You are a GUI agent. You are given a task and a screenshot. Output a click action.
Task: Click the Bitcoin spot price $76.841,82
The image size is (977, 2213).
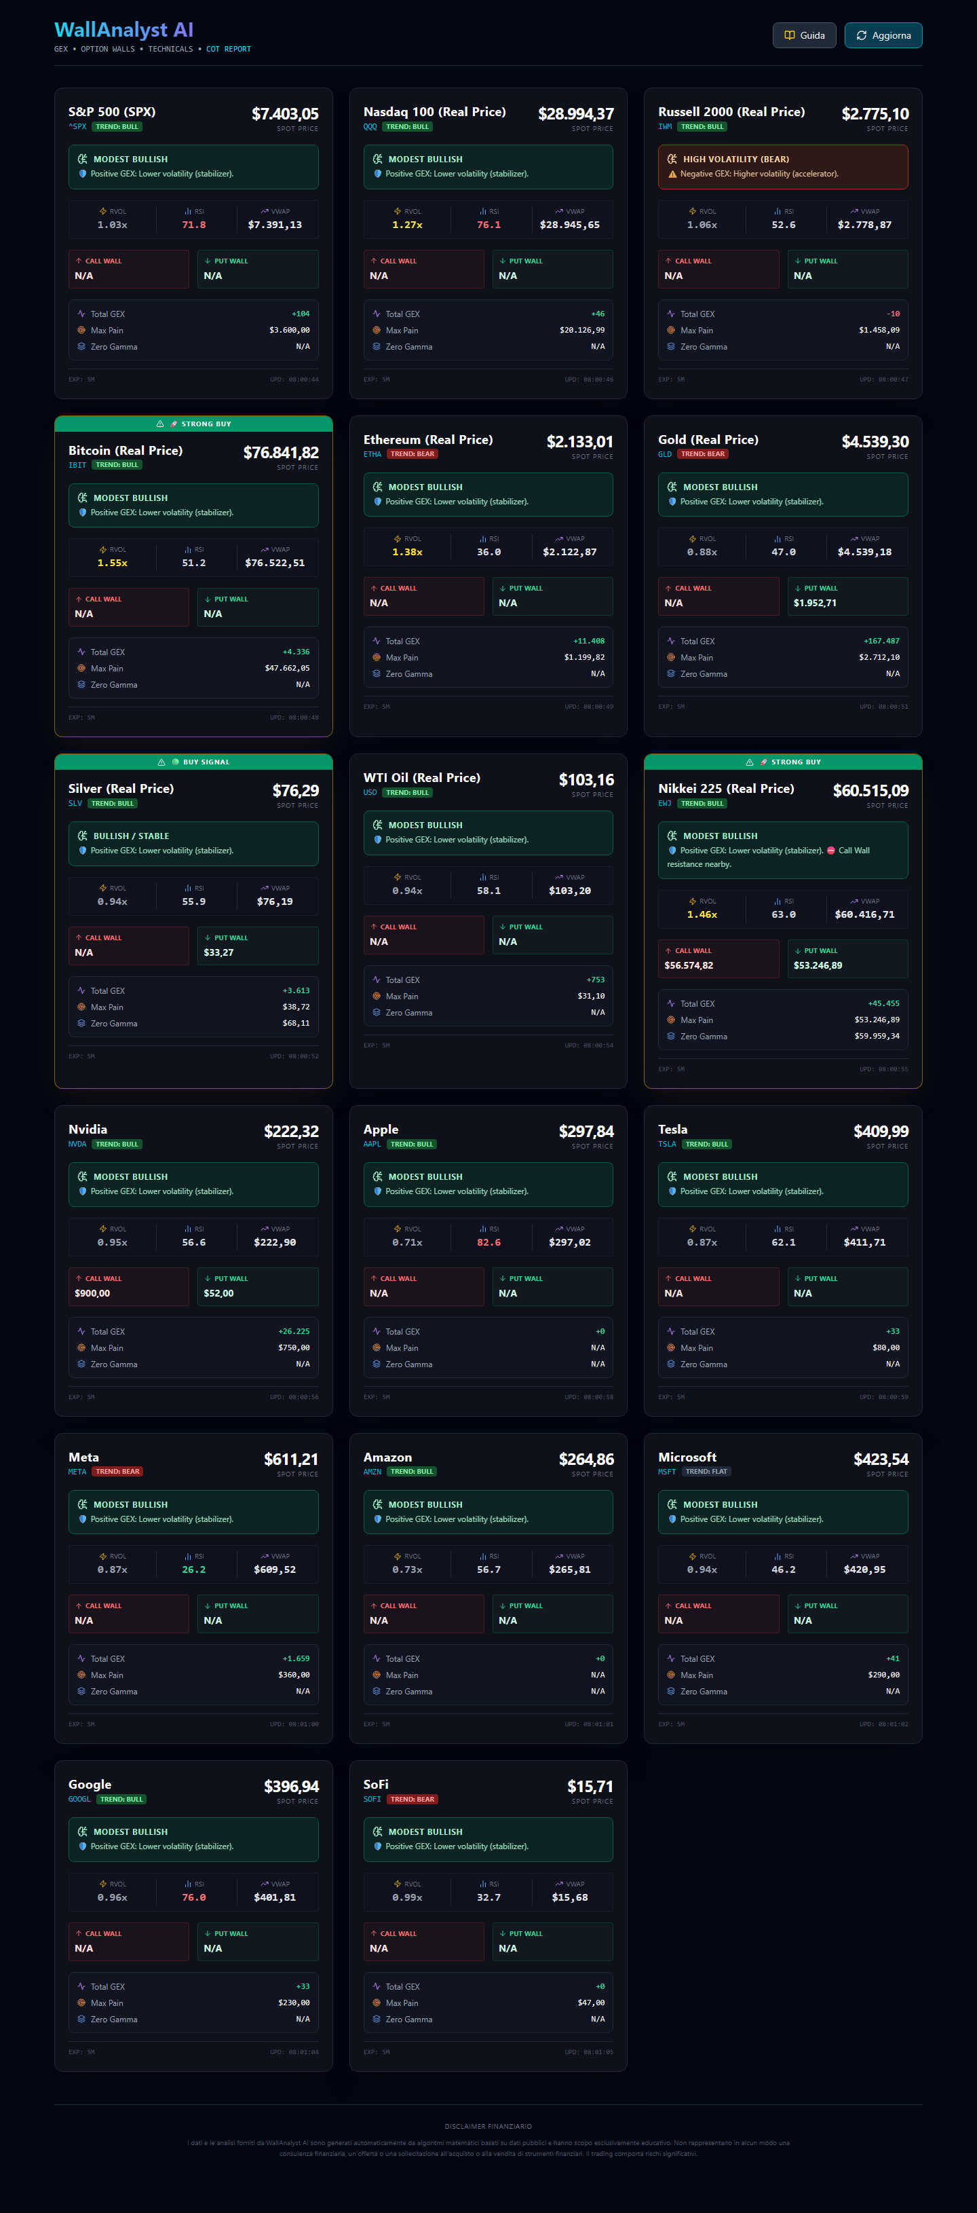pos(281,452)
